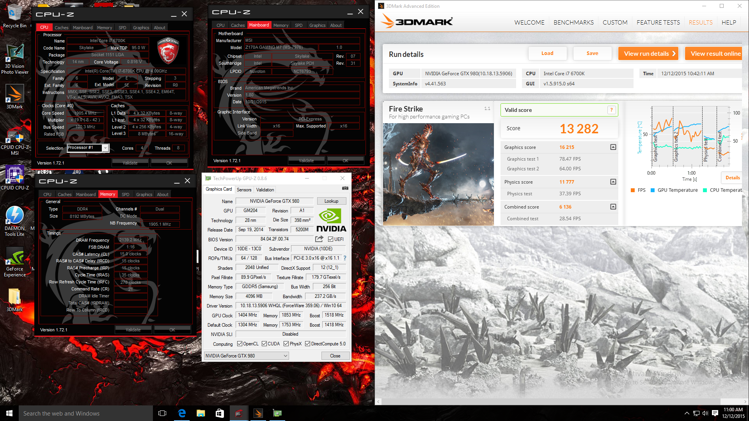Collapse the Graphics score section
Viewport: 749px width, 421px height.
coord(613,147)
